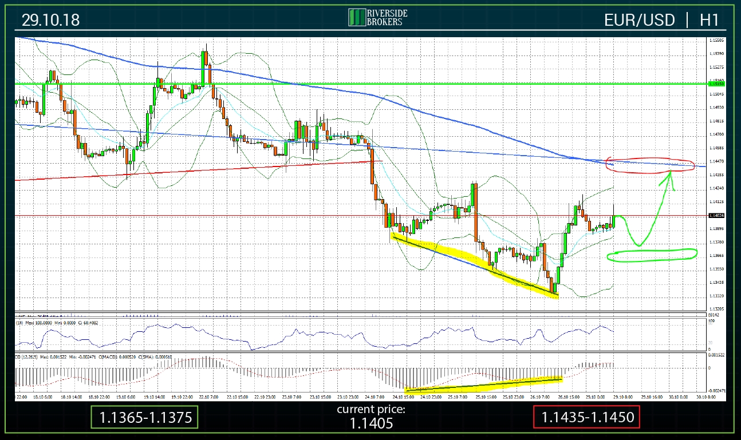
Task: Click the 18.10 14:00 time axis label
Action: [72, 397]
